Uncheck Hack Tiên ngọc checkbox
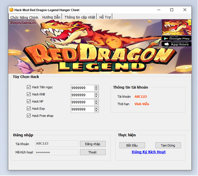Screen dimensions: 198x176 click(29, 87)
